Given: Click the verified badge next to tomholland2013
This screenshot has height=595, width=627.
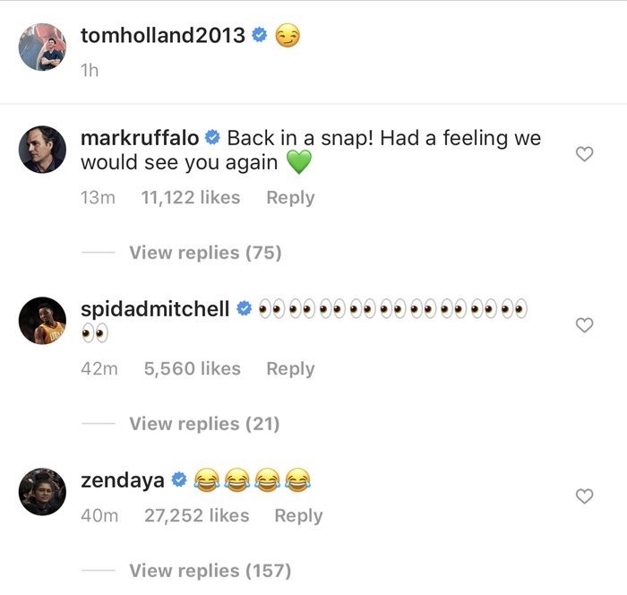Looking at the screenshot, I should pyautogui.click(x=260, y=35).
